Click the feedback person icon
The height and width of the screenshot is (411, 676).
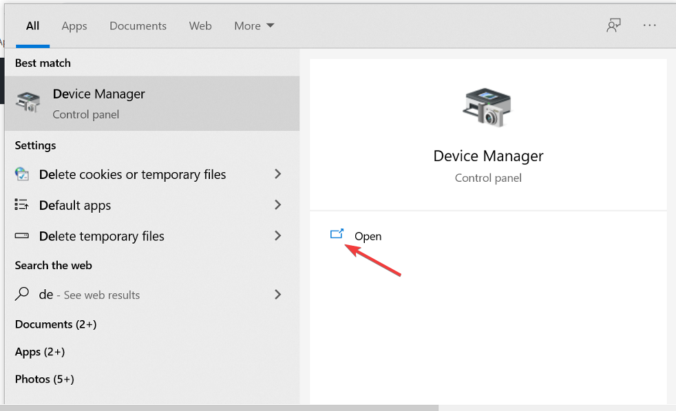[613, 25]
